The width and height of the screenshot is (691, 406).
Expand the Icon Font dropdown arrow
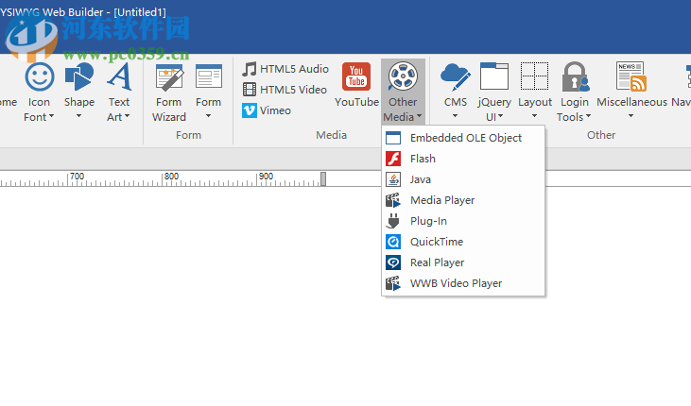pyautogui.click(x=52, y=116)
